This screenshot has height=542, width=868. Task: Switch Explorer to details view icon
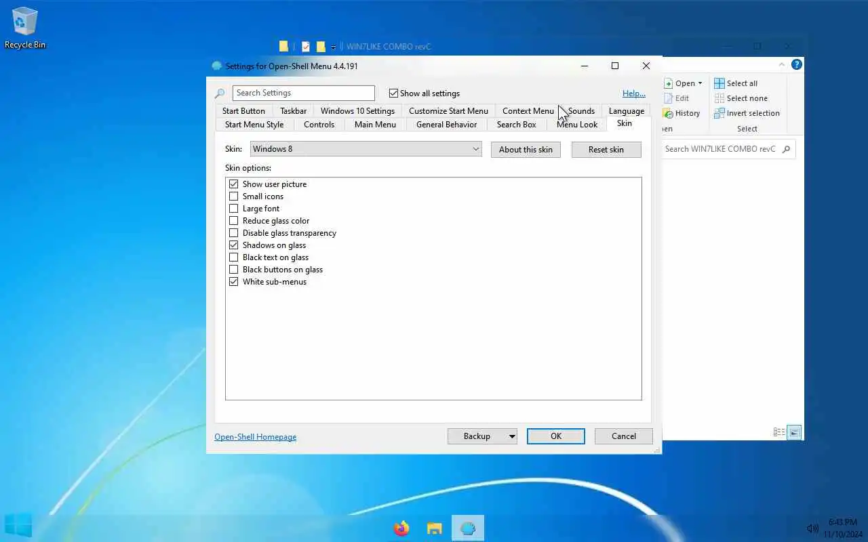click(x=779, y=432)
